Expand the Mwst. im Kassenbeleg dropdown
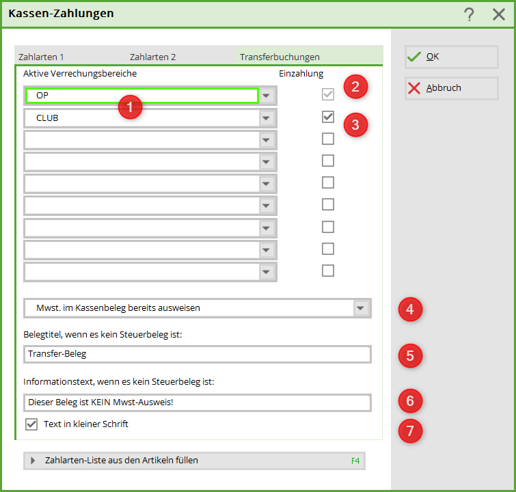 362,308
